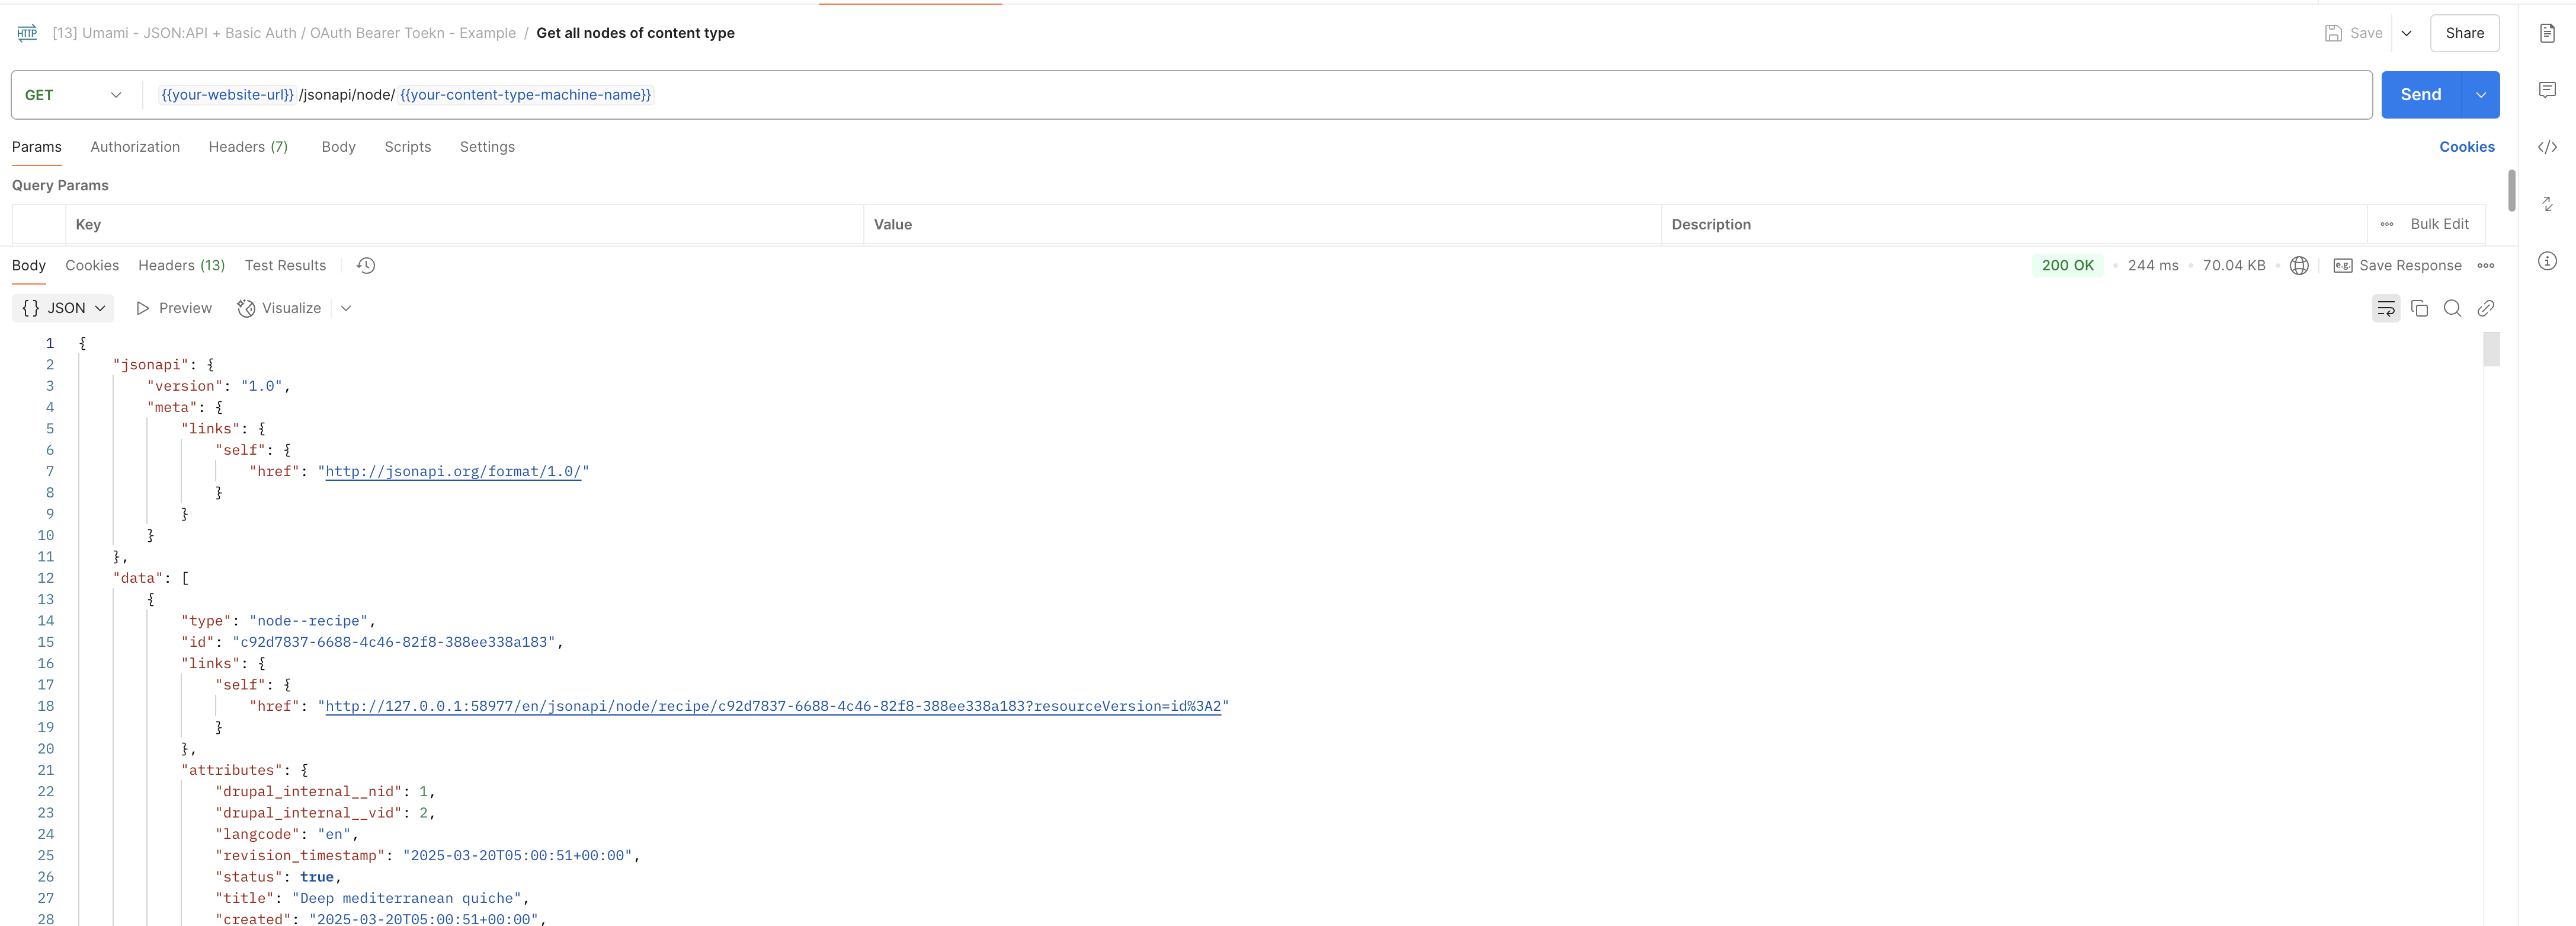Open the request info icon
This screenshot has width=2576, height=926.
pos(2547,261)
